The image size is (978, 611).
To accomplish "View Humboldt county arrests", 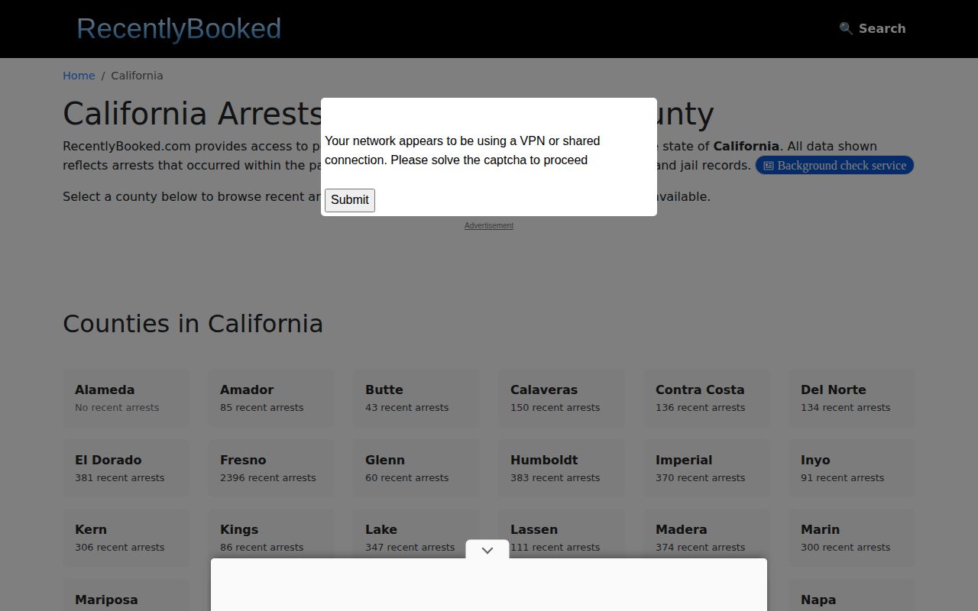I will click(562, 468).
